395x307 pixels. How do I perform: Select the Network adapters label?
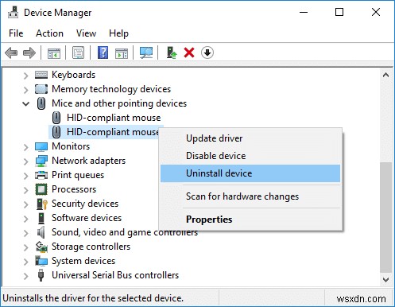[88, 161]
